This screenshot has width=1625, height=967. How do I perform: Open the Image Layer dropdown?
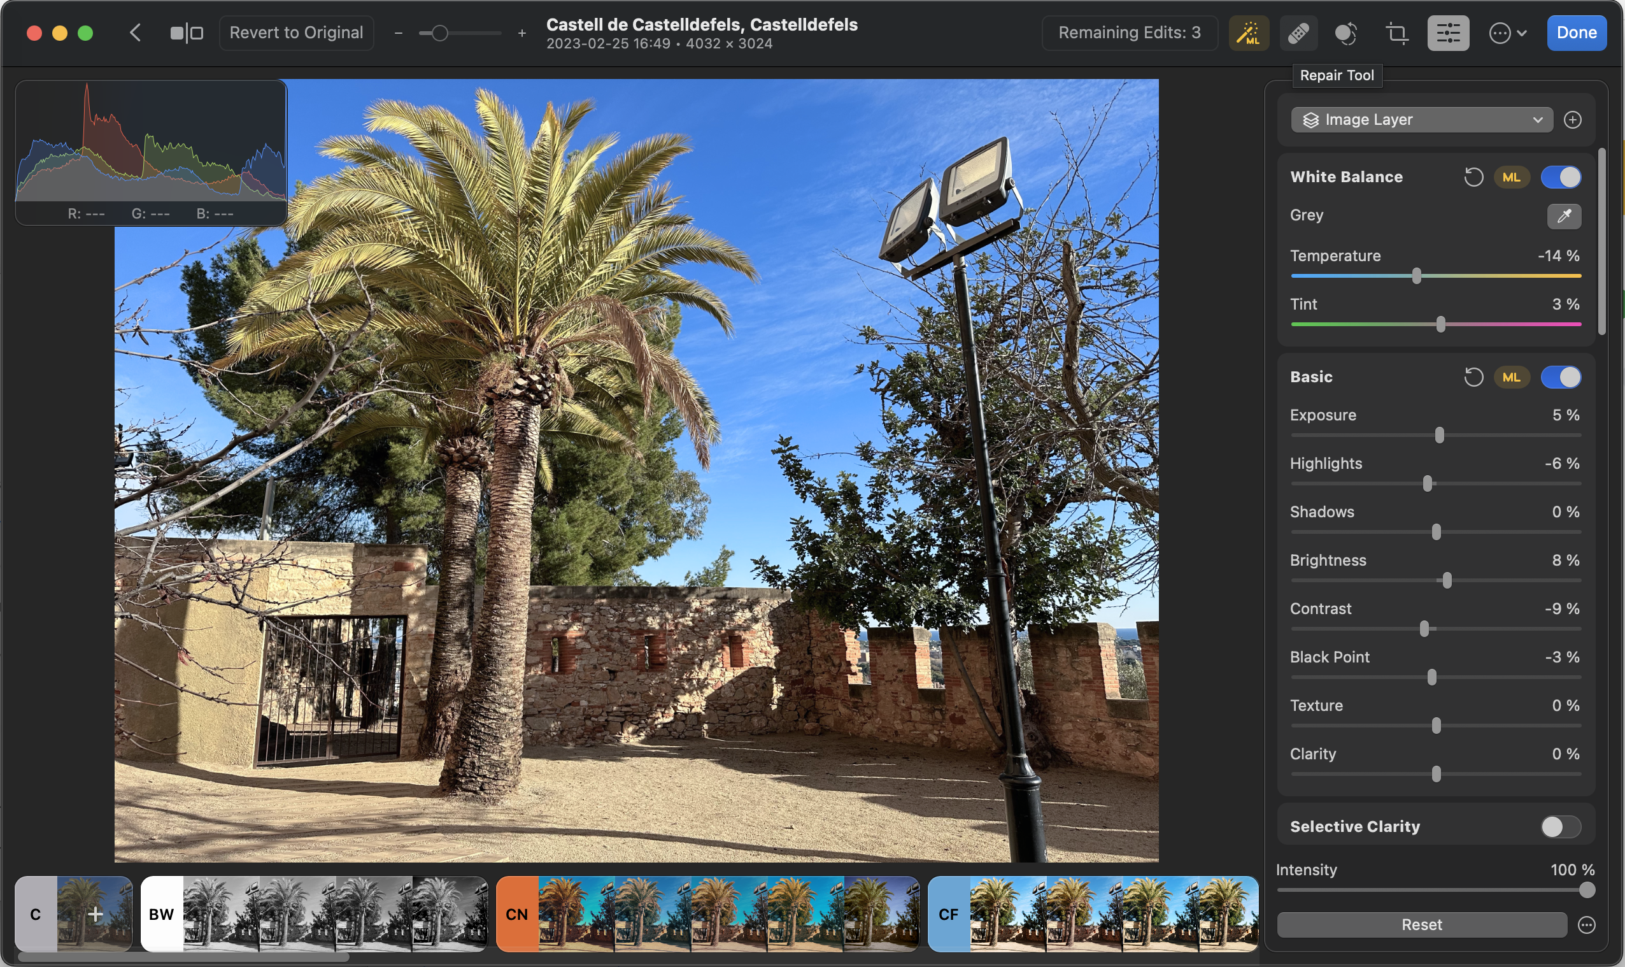click(1421, 120)
